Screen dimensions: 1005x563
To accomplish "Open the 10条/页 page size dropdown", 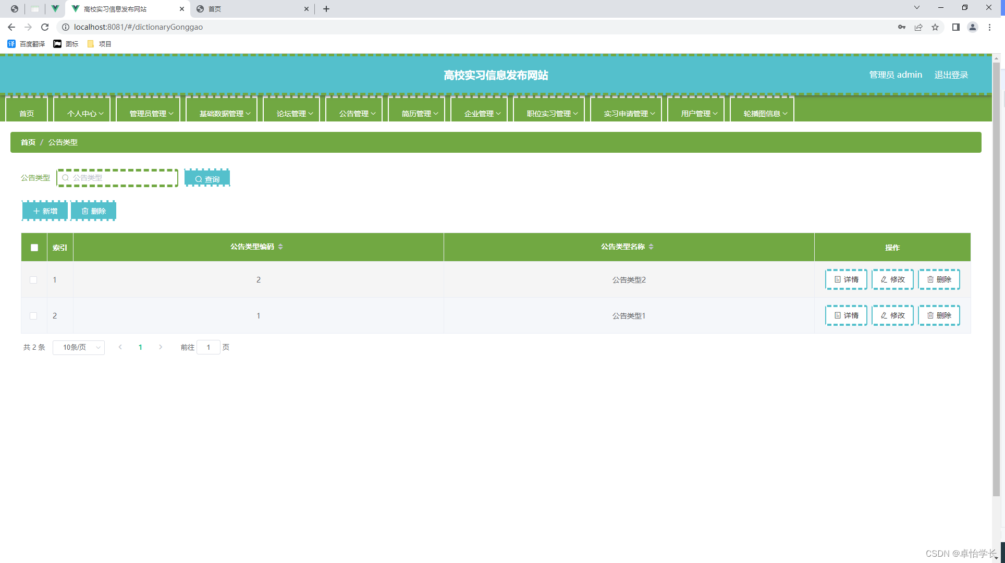I will click(79, 347).
